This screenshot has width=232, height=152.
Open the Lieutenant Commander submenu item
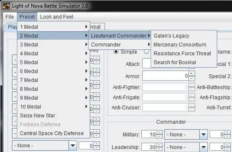[x=119, y=36]
